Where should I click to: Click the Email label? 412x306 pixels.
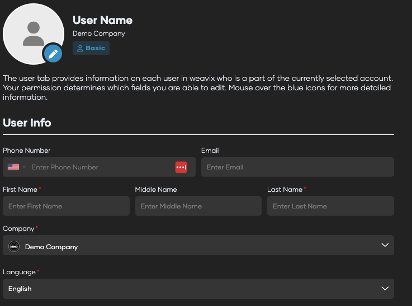pyautogui.click(x=210, y=150)
